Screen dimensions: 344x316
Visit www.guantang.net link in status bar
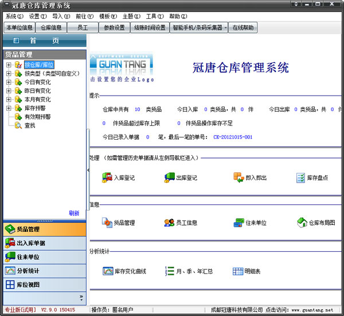312,310
